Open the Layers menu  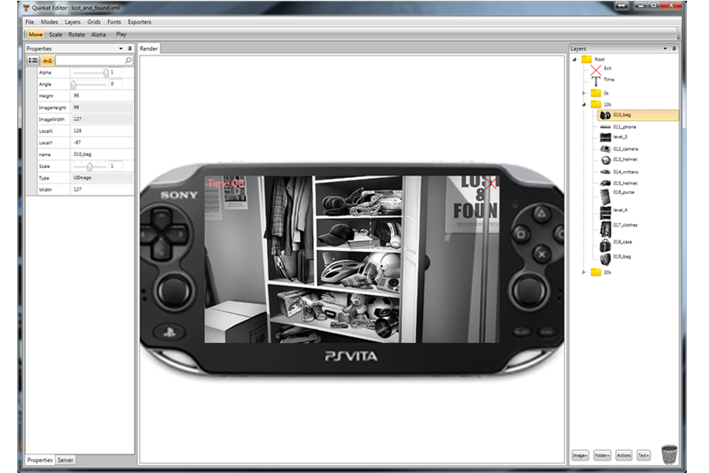[x=72, y=22]
